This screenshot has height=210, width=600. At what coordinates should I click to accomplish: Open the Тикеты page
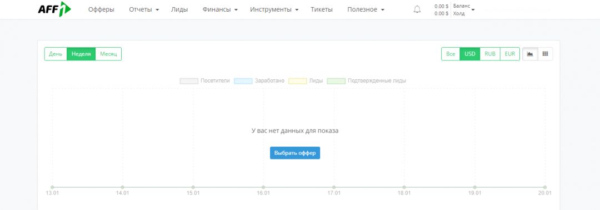322,9
